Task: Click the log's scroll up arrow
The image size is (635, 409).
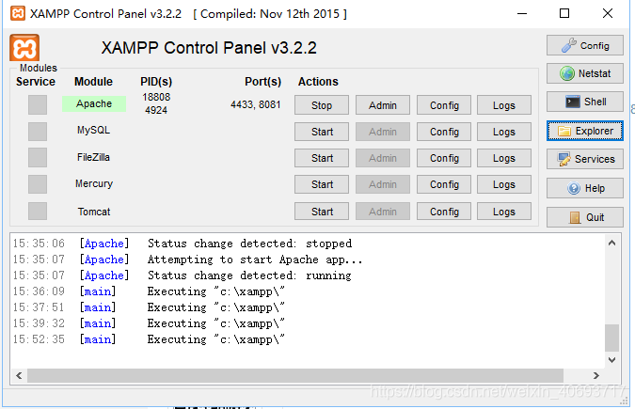Action: tap(611, 243)
